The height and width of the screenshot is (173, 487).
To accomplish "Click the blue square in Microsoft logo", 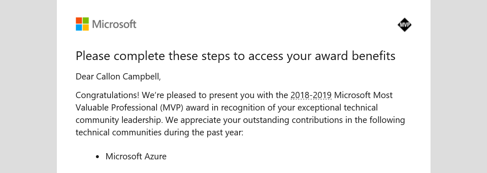I will click(79, 27).
